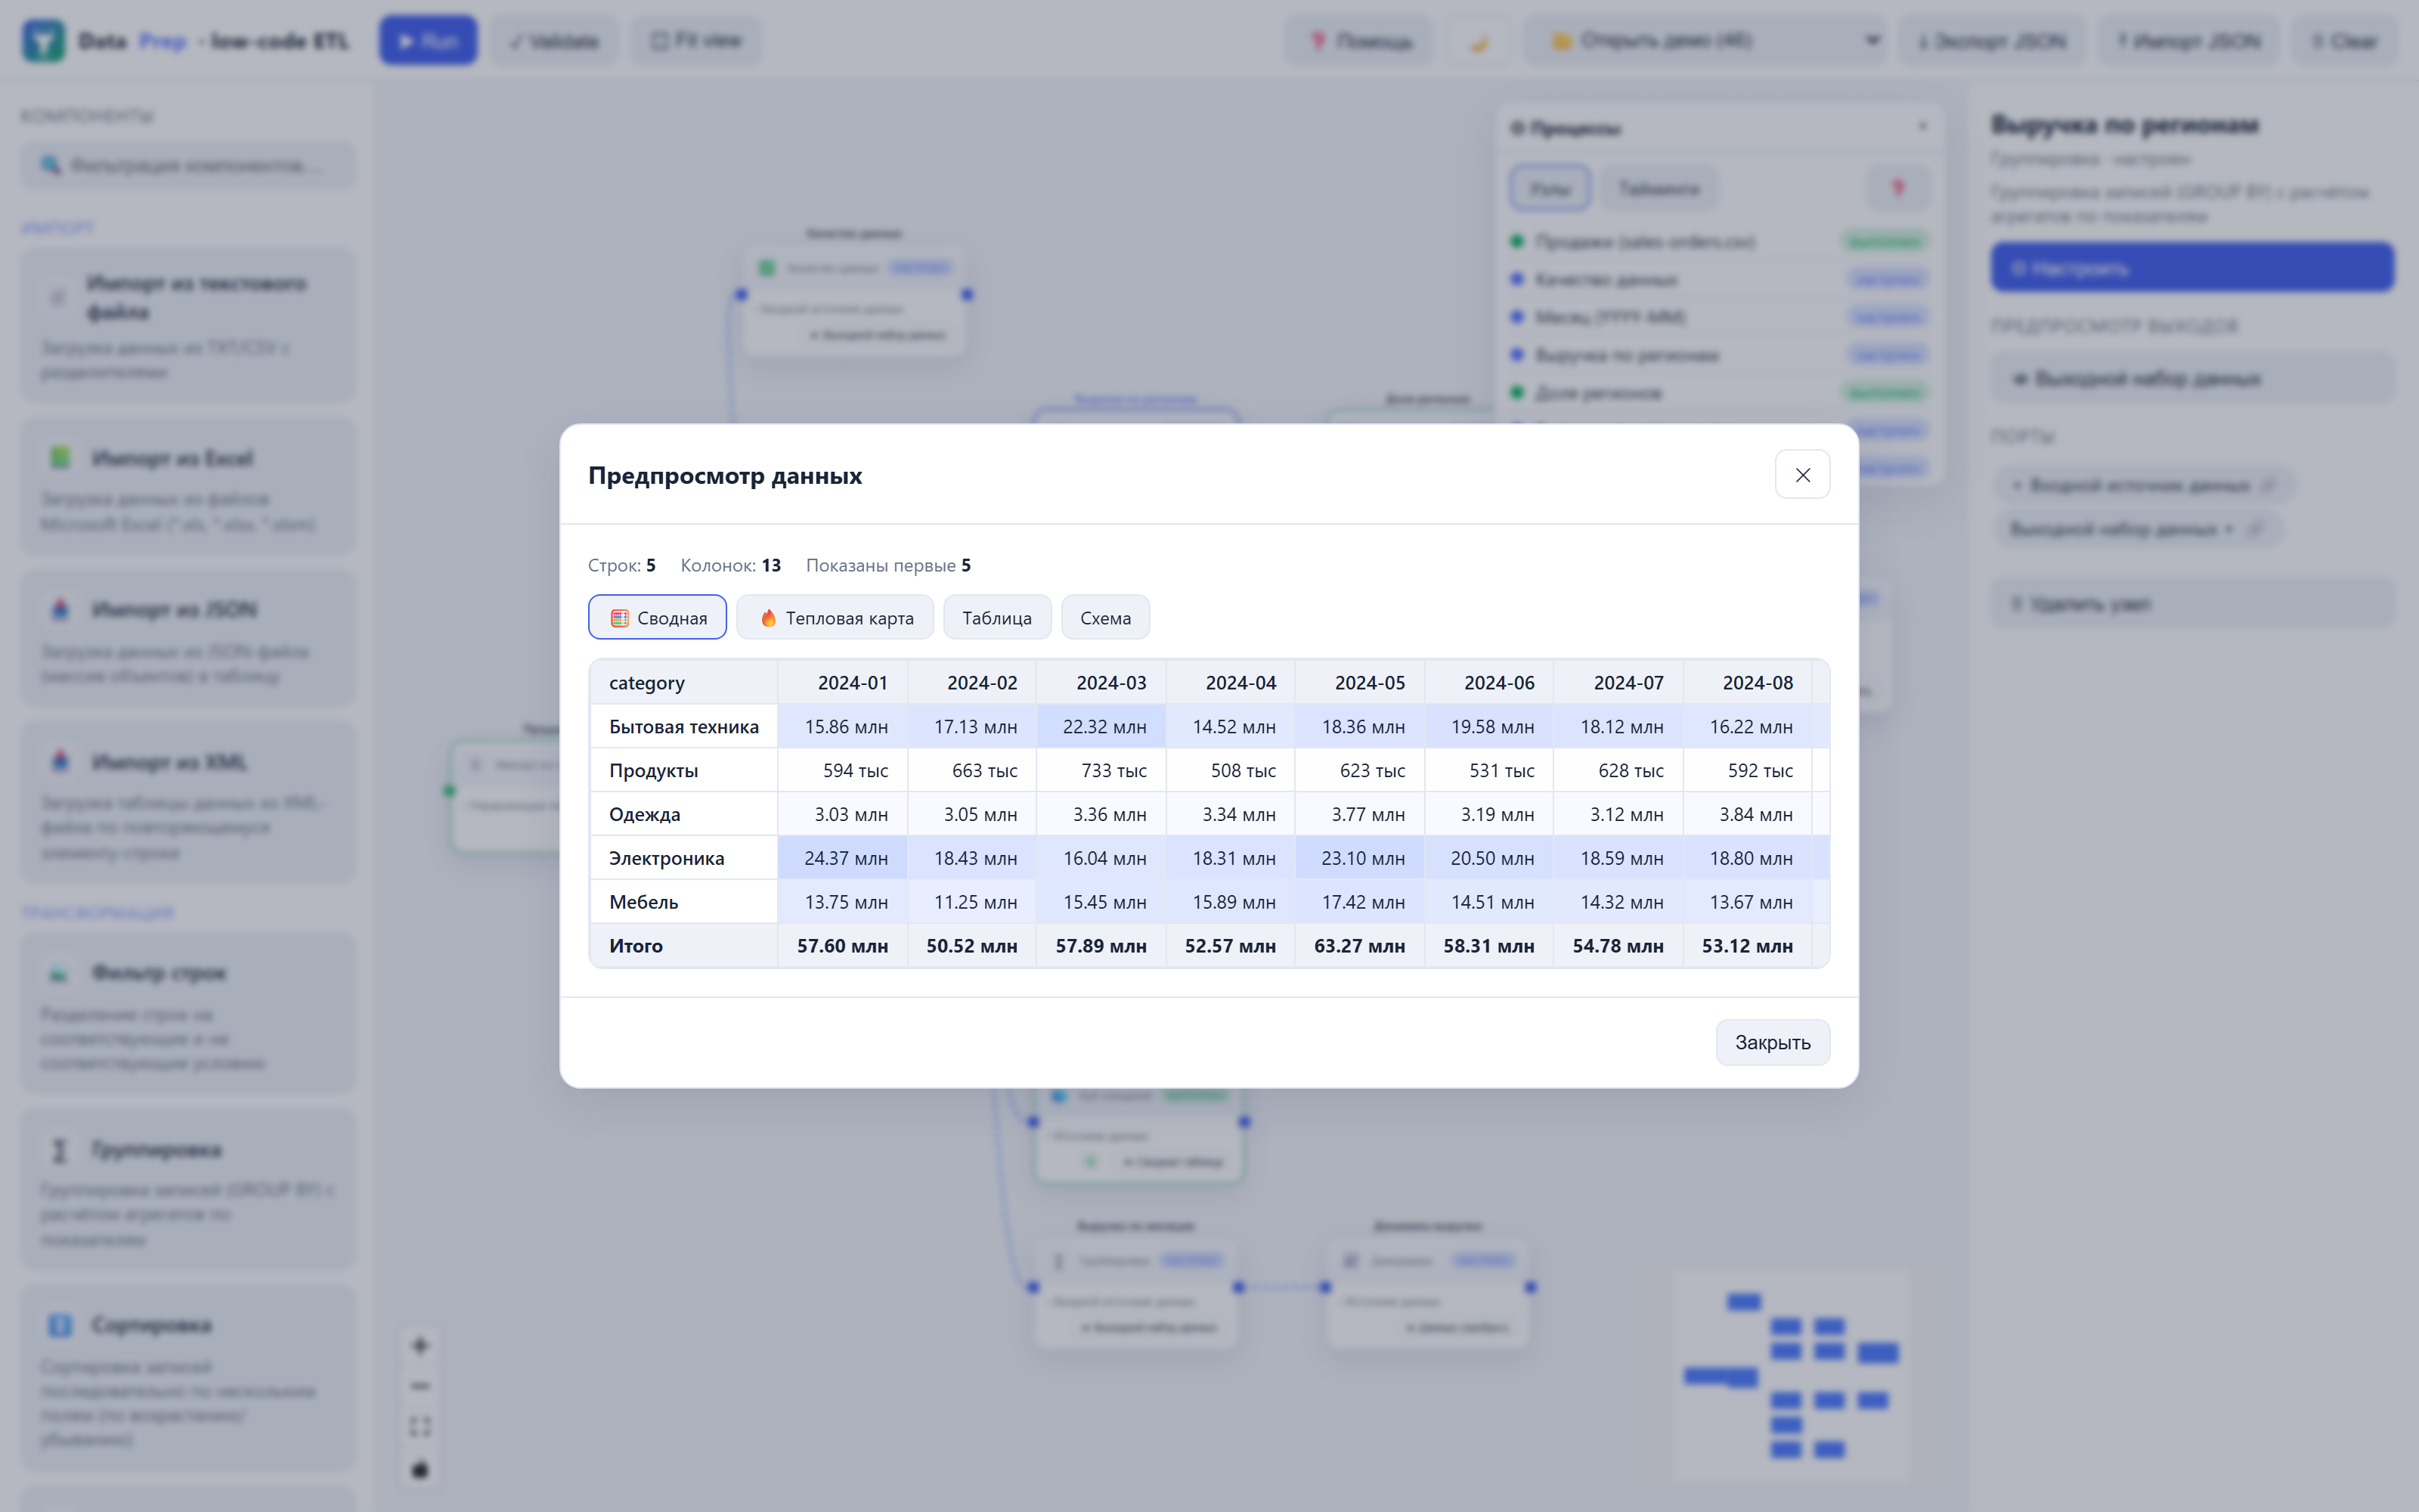Pick the Импорт из JSON component
The height and width of the screenshot is (1512, 2419).
click(x=188, y=638)
